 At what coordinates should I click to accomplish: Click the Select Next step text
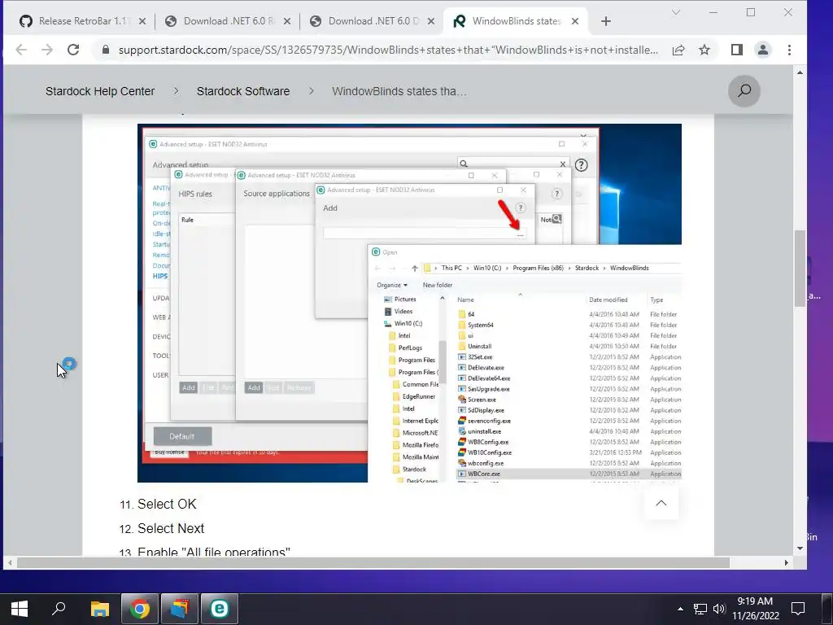coord(171,528)
